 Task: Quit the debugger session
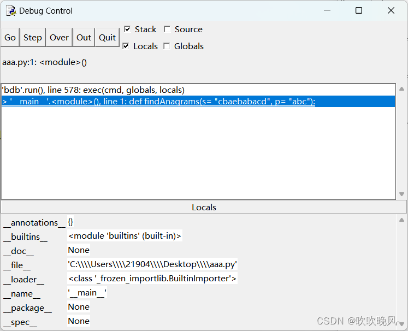(107, 38)
